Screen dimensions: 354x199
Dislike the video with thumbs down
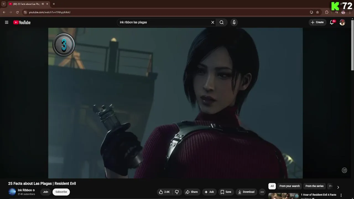click(x=177, y=192)
